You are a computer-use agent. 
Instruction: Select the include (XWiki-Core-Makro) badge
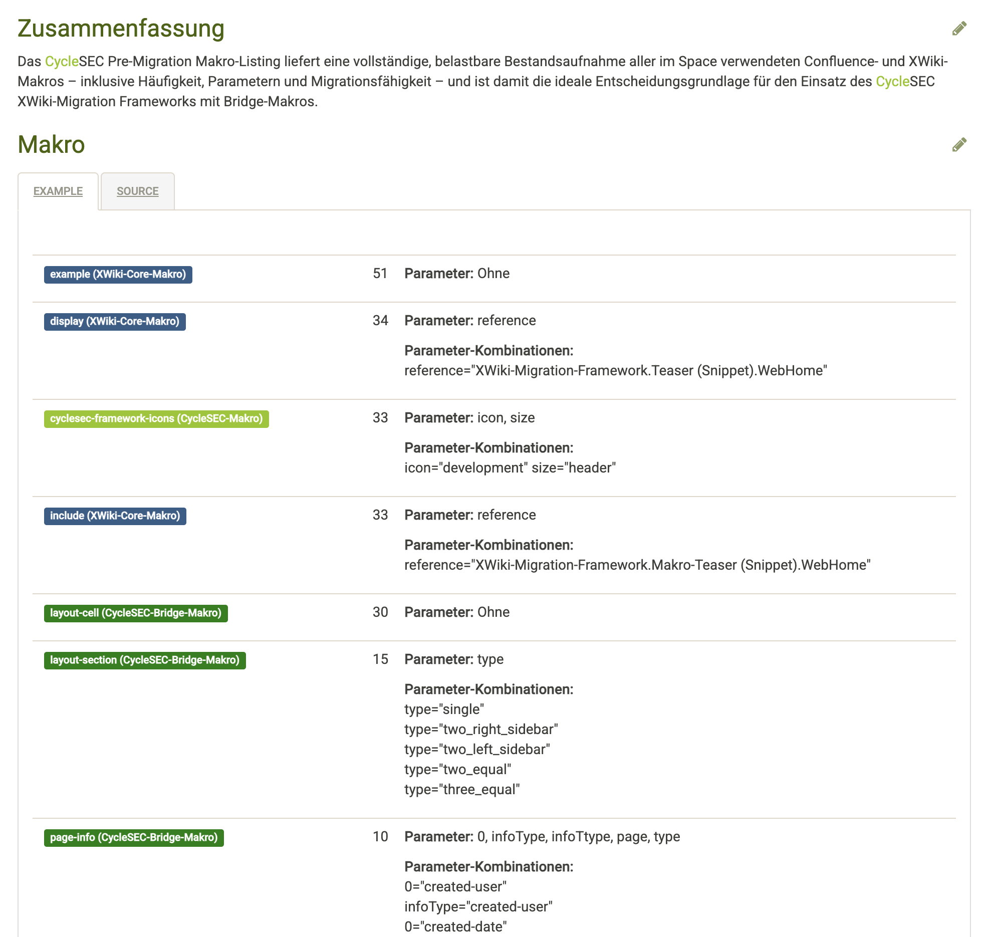[115, 516]
